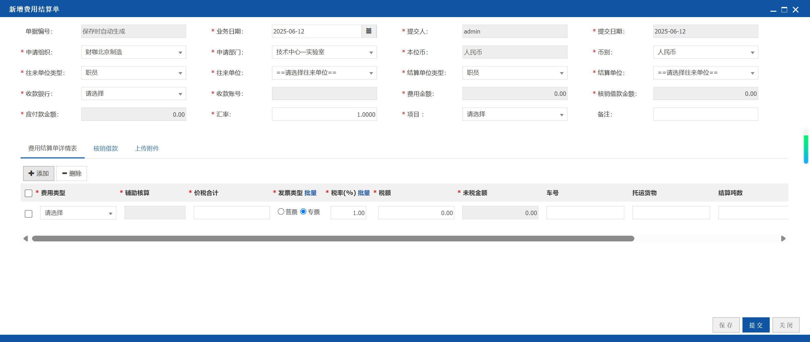Close the 新增费用结算单 dialog with X
The width and height of the screenshot is (810, 342).
coord(796,10)
